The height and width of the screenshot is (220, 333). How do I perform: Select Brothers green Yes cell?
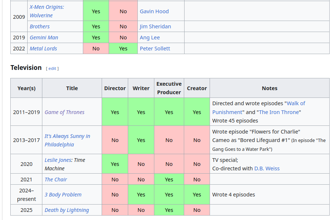[96, 26]
